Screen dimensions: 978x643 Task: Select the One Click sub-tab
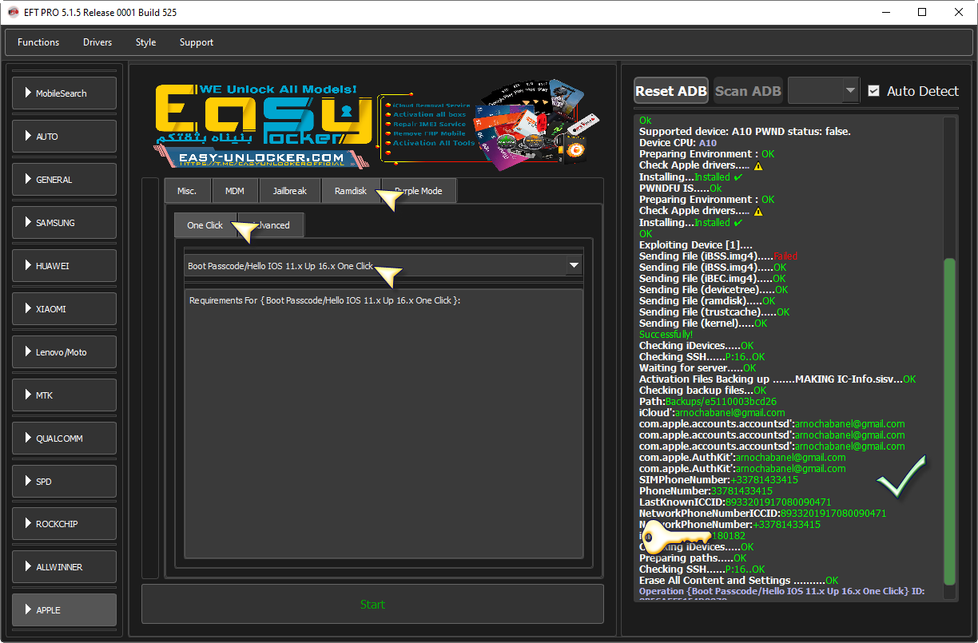(x=205, y=225)
